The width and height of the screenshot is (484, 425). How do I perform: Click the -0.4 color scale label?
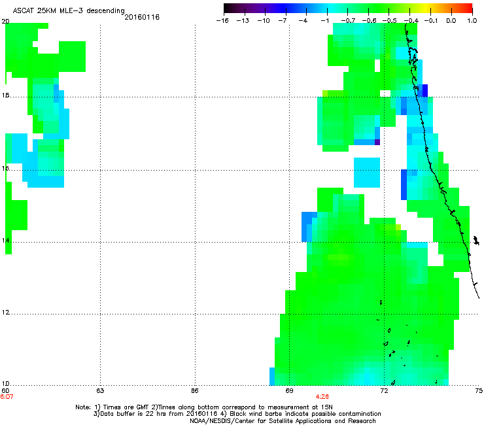[x=411, y=21]
